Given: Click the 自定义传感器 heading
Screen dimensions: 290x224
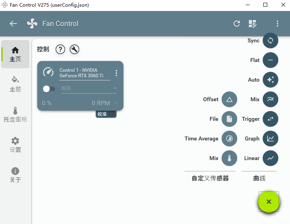Looking at the screenshot, I should [x=210, y=178].
